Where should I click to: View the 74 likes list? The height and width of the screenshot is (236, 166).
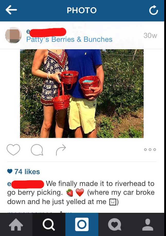tap(27, 172)
